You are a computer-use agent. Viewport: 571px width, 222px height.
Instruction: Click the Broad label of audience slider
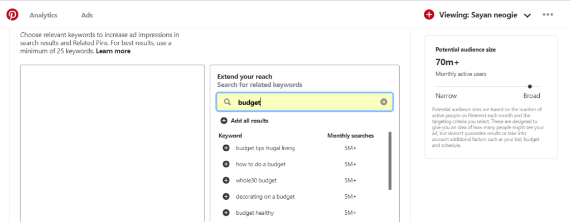click(x=531, y=96)
